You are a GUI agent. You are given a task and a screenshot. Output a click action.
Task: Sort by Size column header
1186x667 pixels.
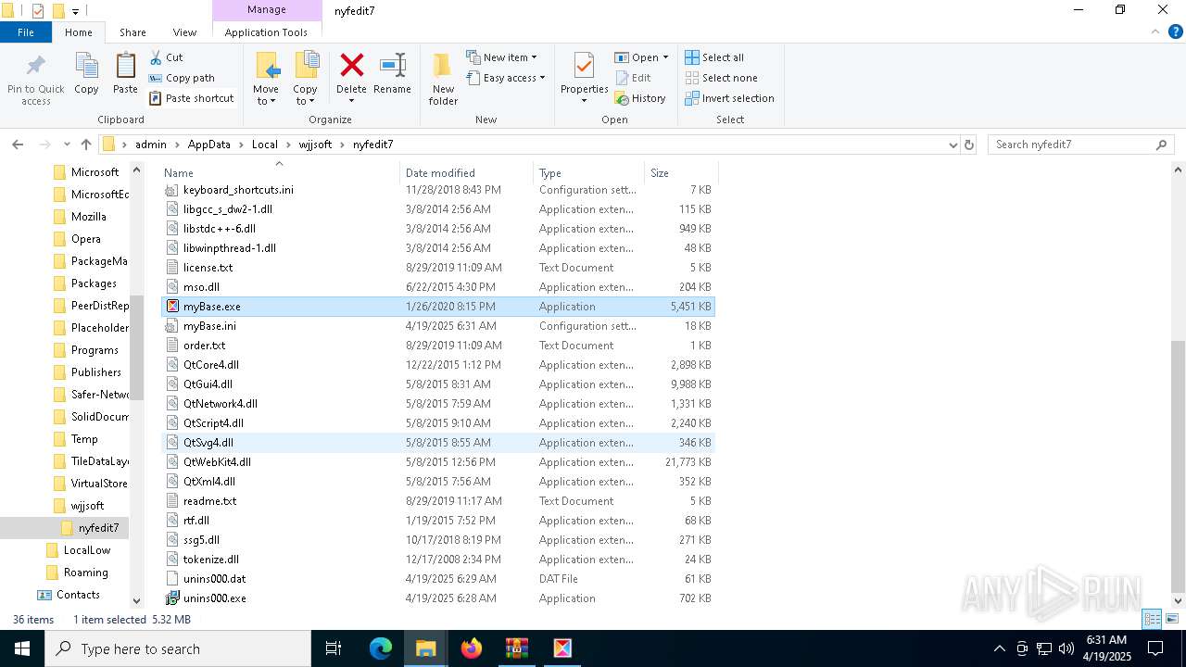681,173
